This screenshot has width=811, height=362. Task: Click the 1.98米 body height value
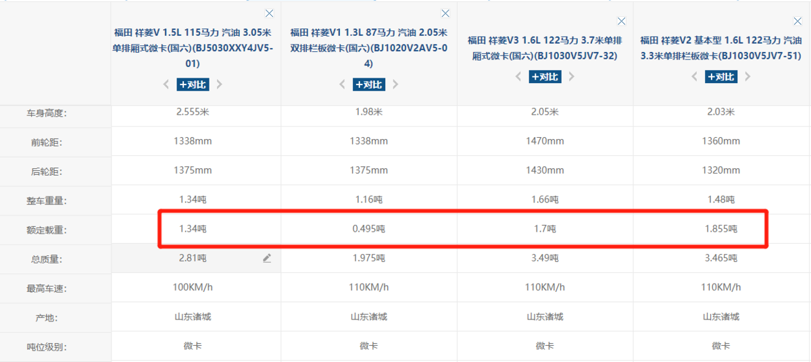(x=369, y=111)
